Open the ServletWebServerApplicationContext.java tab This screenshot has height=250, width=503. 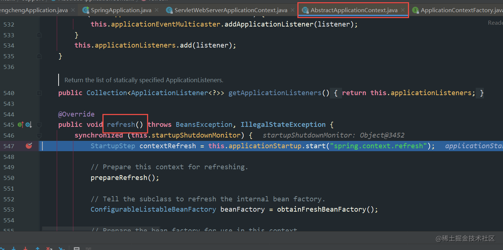231,10
